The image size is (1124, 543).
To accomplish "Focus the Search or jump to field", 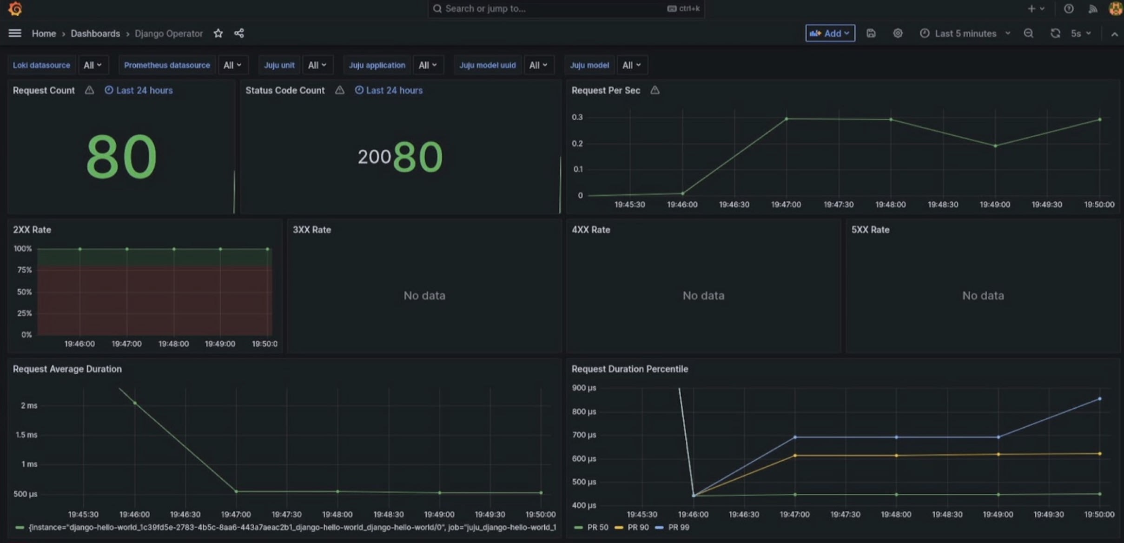I will tap(566, 9).
